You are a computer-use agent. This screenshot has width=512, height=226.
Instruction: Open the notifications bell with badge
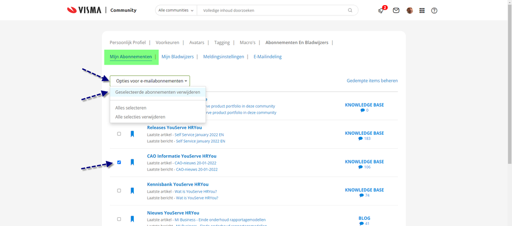[381, 10]
